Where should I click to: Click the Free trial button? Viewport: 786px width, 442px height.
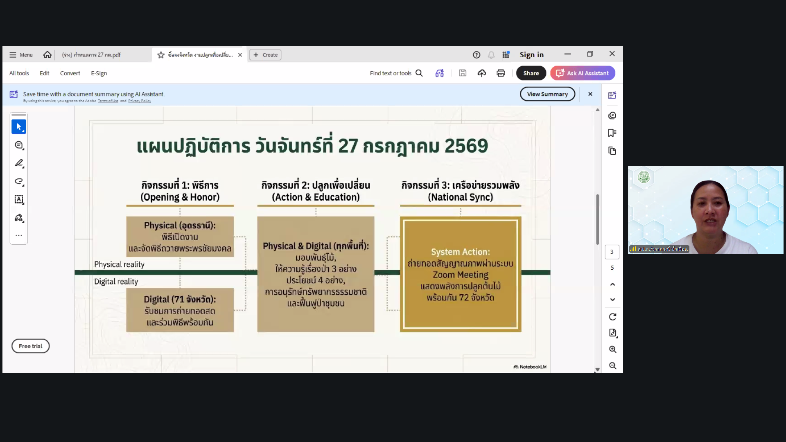click(x=30, y=346)
